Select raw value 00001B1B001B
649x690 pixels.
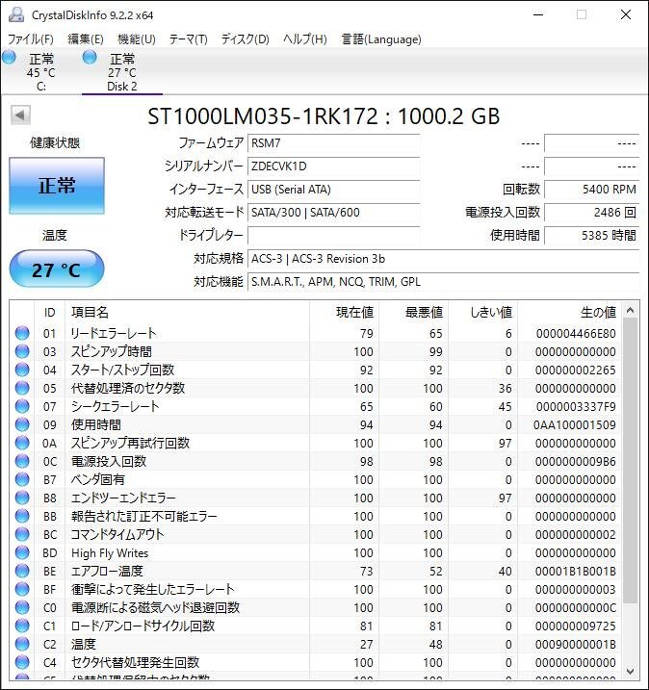(x=575, y=572)
